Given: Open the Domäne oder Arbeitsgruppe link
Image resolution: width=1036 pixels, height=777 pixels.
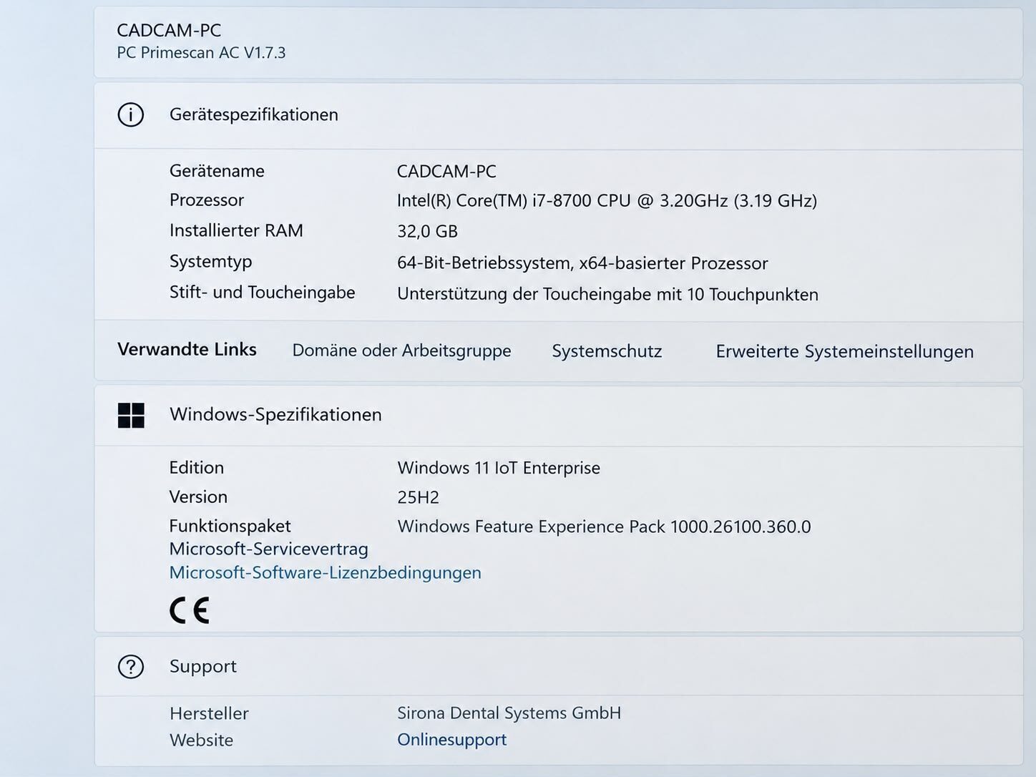Looking at the screenshot, I should coord(401,351).
